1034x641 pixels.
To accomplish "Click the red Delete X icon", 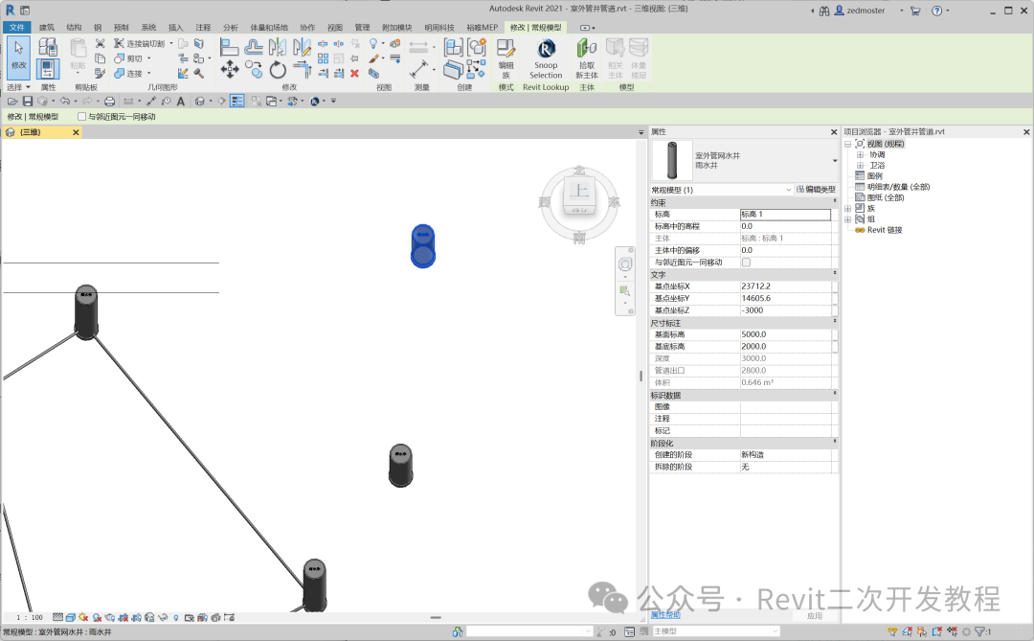I will (355, 73).
